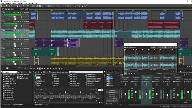Viewport: 192px width, 108px height.
Task: Click the Record button in transport bar
Action: tap(31, 69)
